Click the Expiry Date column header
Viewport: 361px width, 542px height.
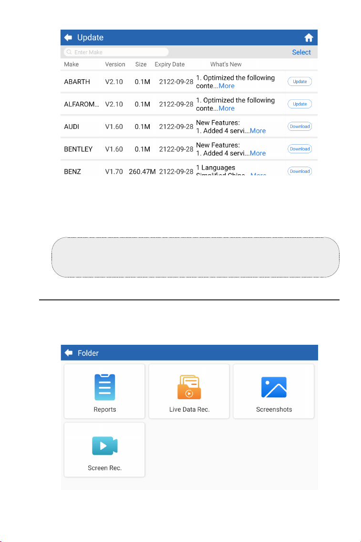click(x=169, y=64)
